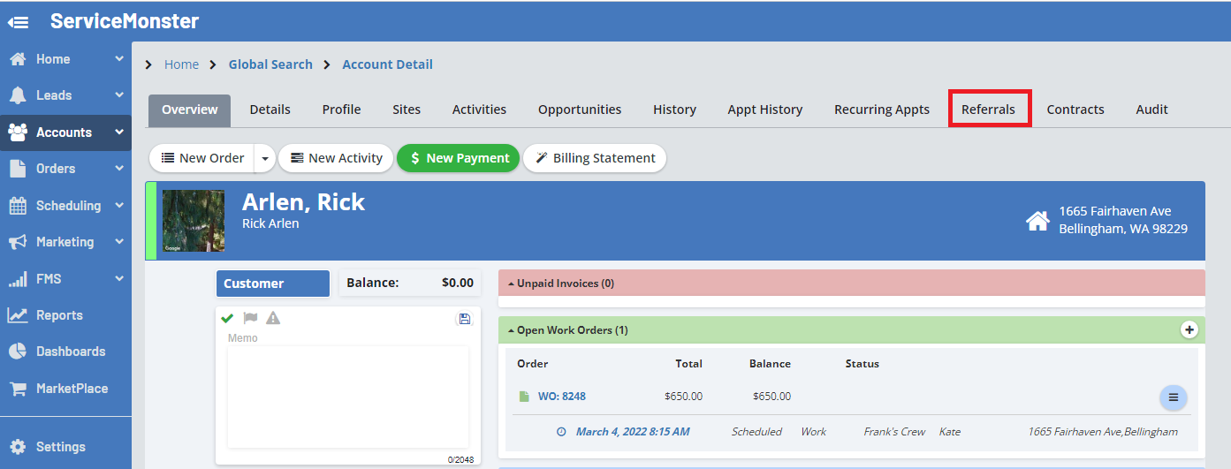Collapse the Unpaid Invoices section
1231x469 pixels.
point(511,284)
